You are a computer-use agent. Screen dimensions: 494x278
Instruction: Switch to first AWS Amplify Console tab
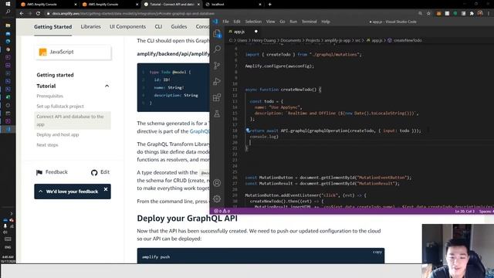pyautogui.click(x=49, y=5)
